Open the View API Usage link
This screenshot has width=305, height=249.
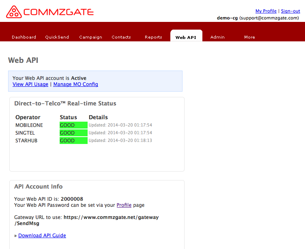tap(30, 84)
